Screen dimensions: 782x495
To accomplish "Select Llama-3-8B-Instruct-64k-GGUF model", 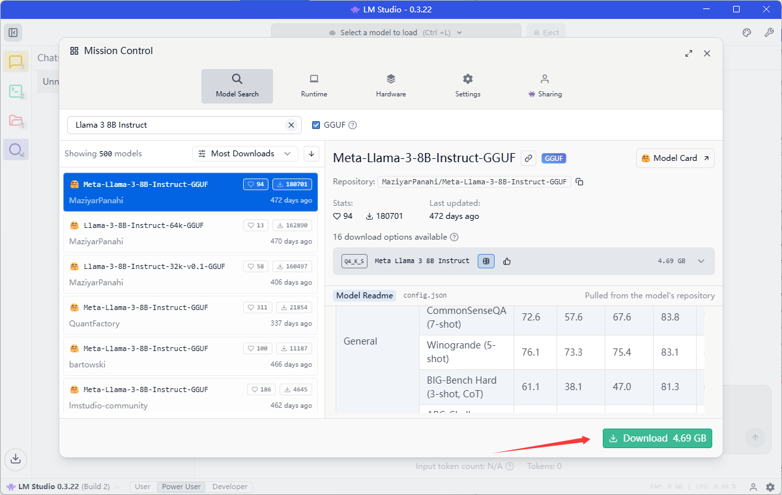I will [190, 233].
